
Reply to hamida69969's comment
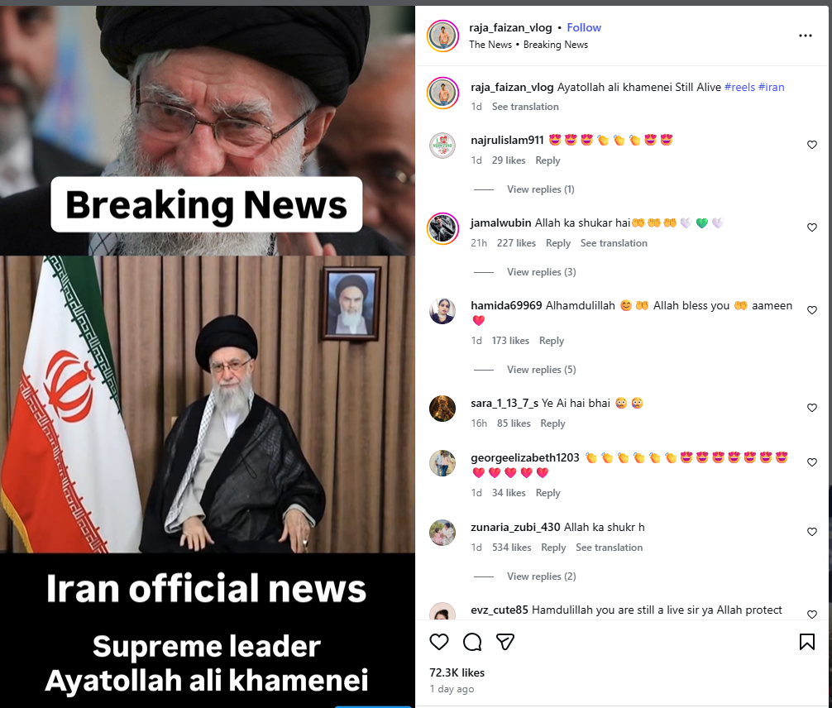coord(552,341)
